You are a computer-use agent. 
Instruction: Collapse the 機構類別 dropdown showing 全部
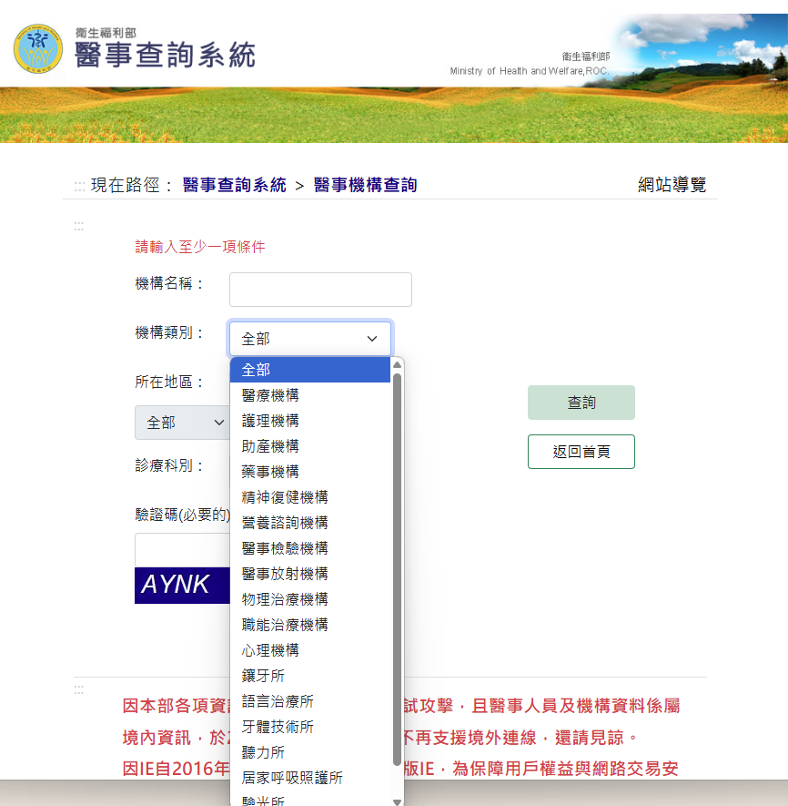pos(310,339)
